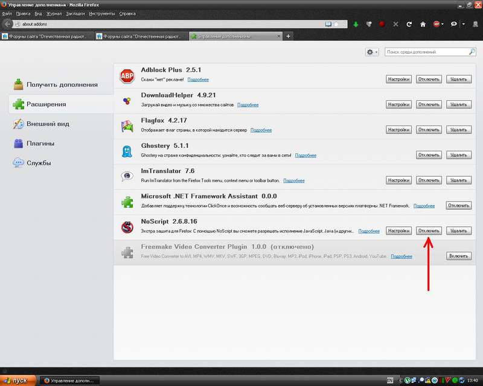Open the Закладки menu
Image resolution: width=483 pixels, height=386 pixels.
click(x=75, y=13)
